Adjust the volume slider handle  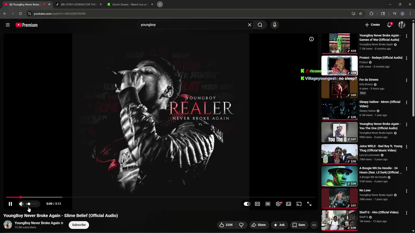pos(29,204)
